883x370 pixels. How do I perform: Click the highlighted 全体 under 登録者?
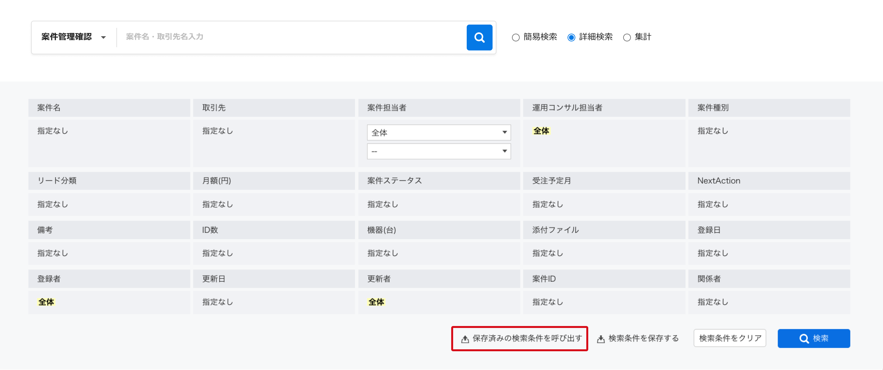tap(46, 302)
